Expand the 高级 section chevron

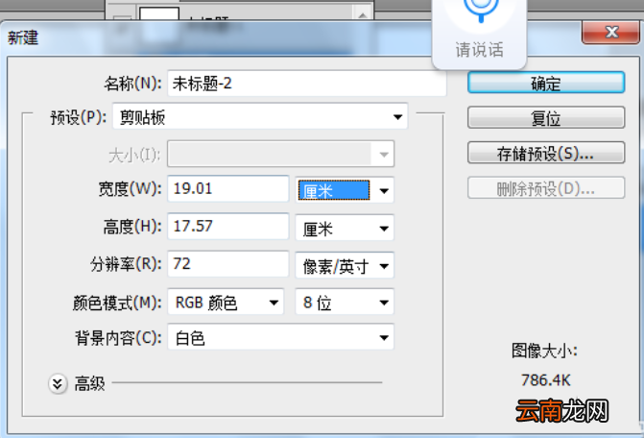coord(58,384)
